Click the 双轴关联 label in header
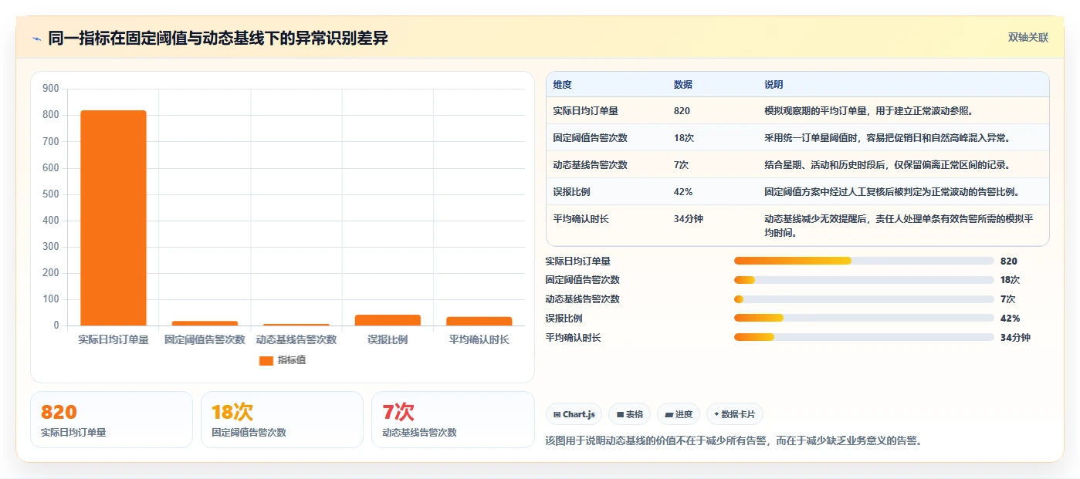Viewport: 1080px width, 479px height. (1028, 38)
